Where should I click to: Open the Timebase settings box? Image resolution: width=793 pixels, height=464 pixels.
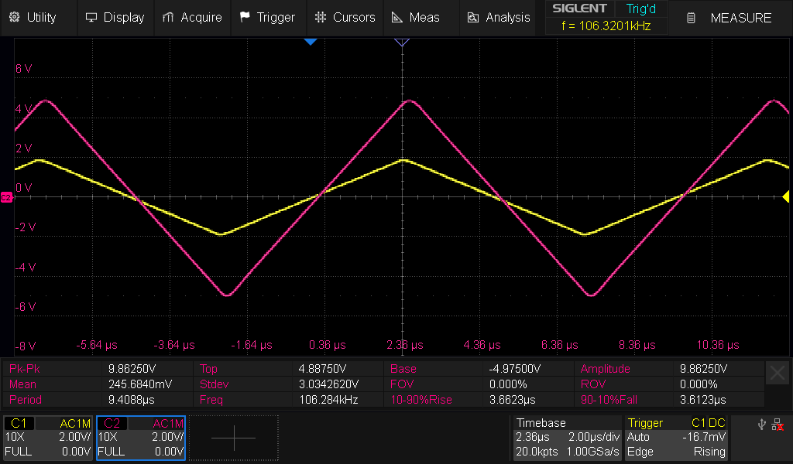pos(567,437)
